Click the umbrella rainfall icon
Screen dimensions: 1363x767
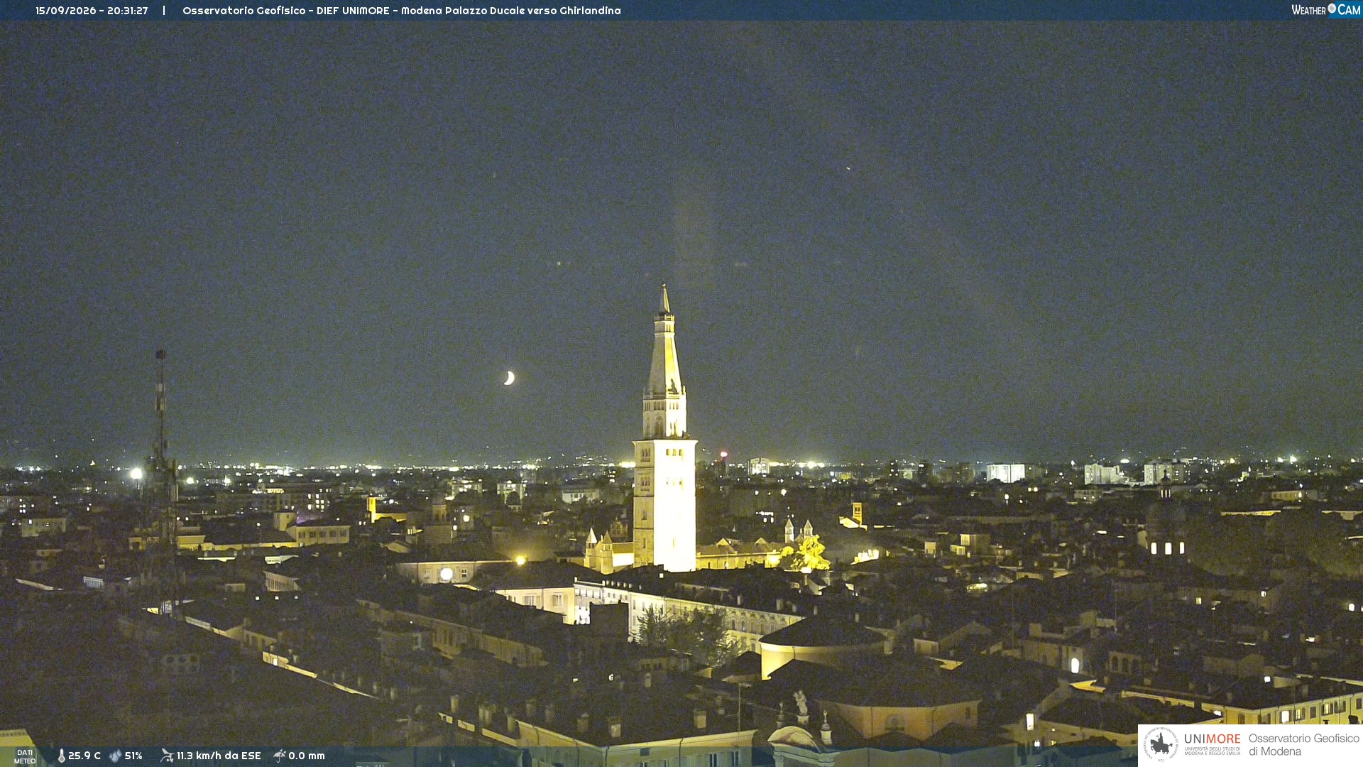(x=280, y=756)
